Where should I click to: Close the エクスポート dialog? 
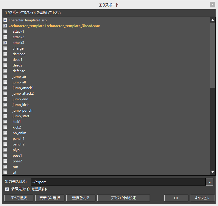click(212, 5)
